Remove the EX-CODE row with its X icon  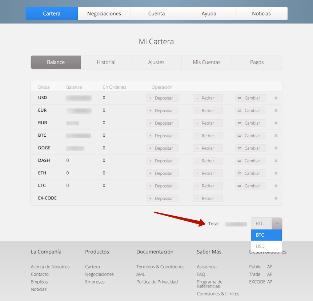pos(276,198)
